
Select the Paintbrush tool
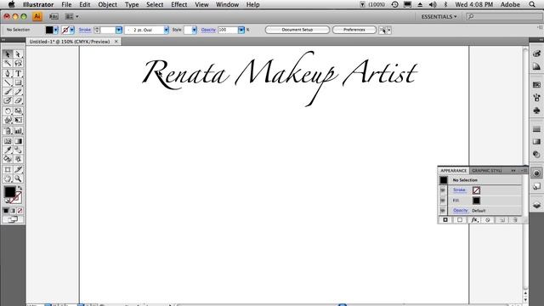click(8, 92)
